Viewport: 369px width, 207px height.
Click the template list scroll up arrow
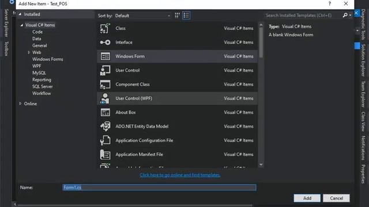tap(261, 25)
